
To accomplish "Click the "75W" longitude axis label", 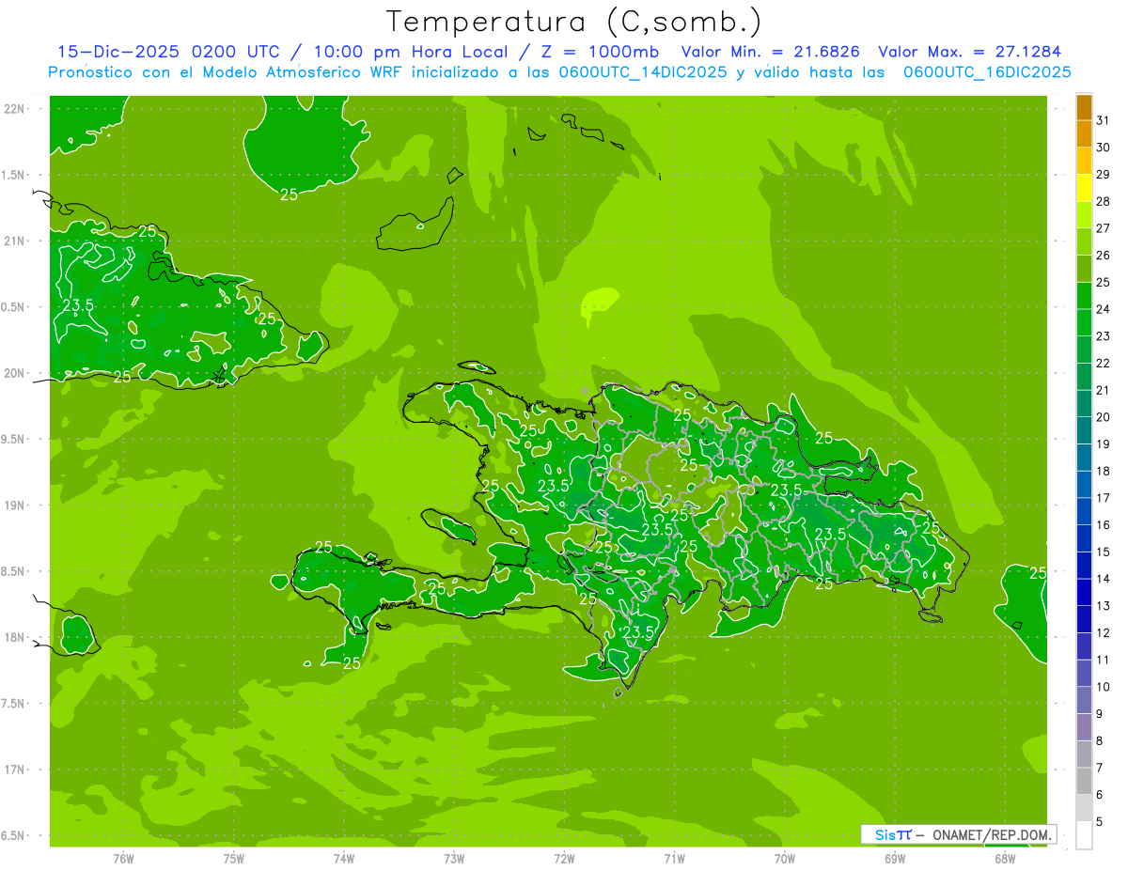I will click(x=234, y=858).
